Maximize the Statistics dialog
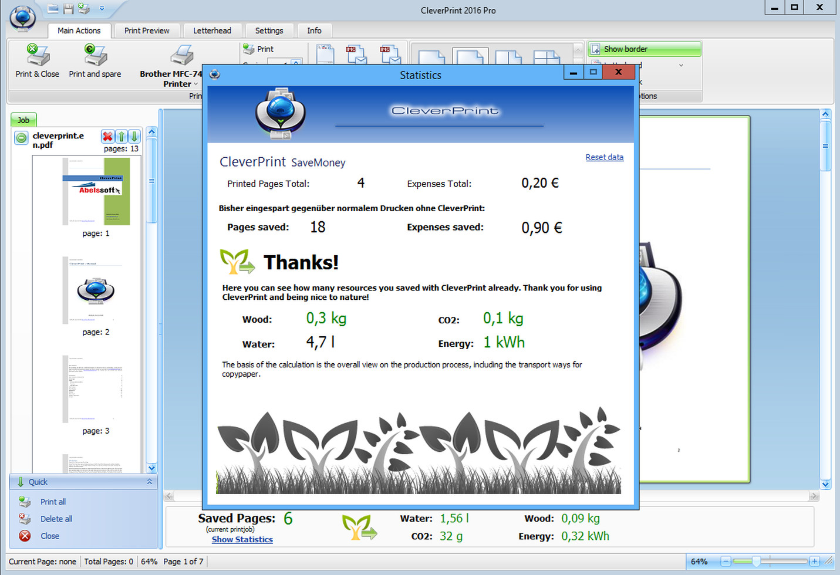840x575 pixels. (593, 72)
